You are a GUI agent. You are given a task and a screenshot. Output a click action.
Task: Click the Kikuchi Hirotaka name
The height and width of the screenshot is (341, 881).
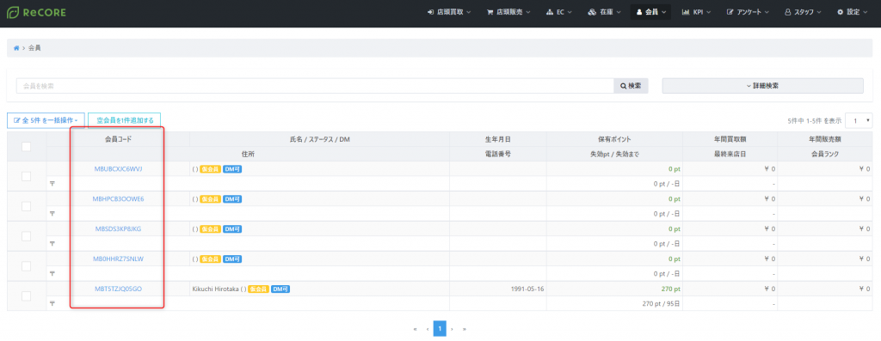tap(215, 289)
